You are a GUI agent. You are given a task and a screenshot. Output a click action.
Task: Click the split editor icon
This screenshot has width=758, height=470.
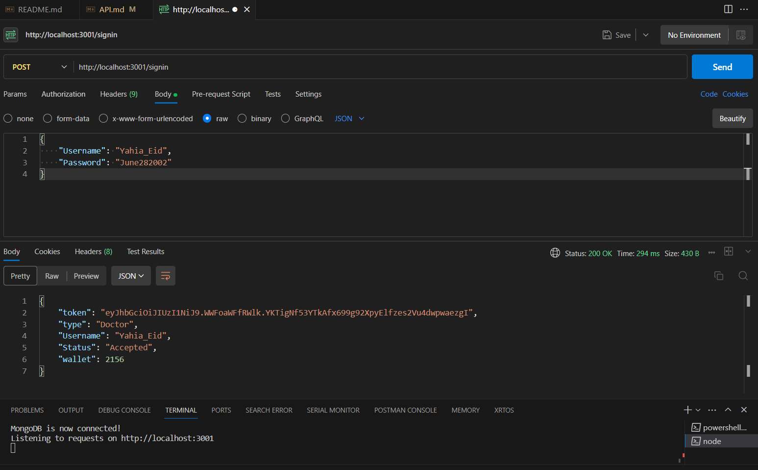coord(728,9)
